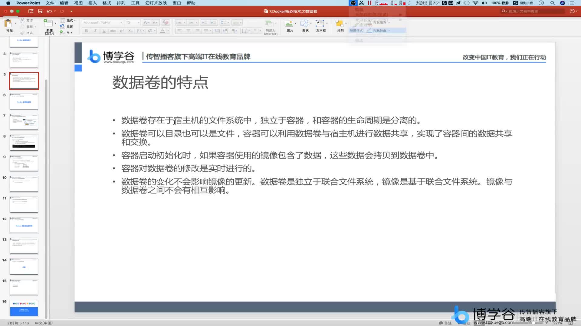Screen dimensions: 581x326
Task: Toggle Strikethrough (abc) formatting
Action: pyautogui.click(x=113, y=31)
